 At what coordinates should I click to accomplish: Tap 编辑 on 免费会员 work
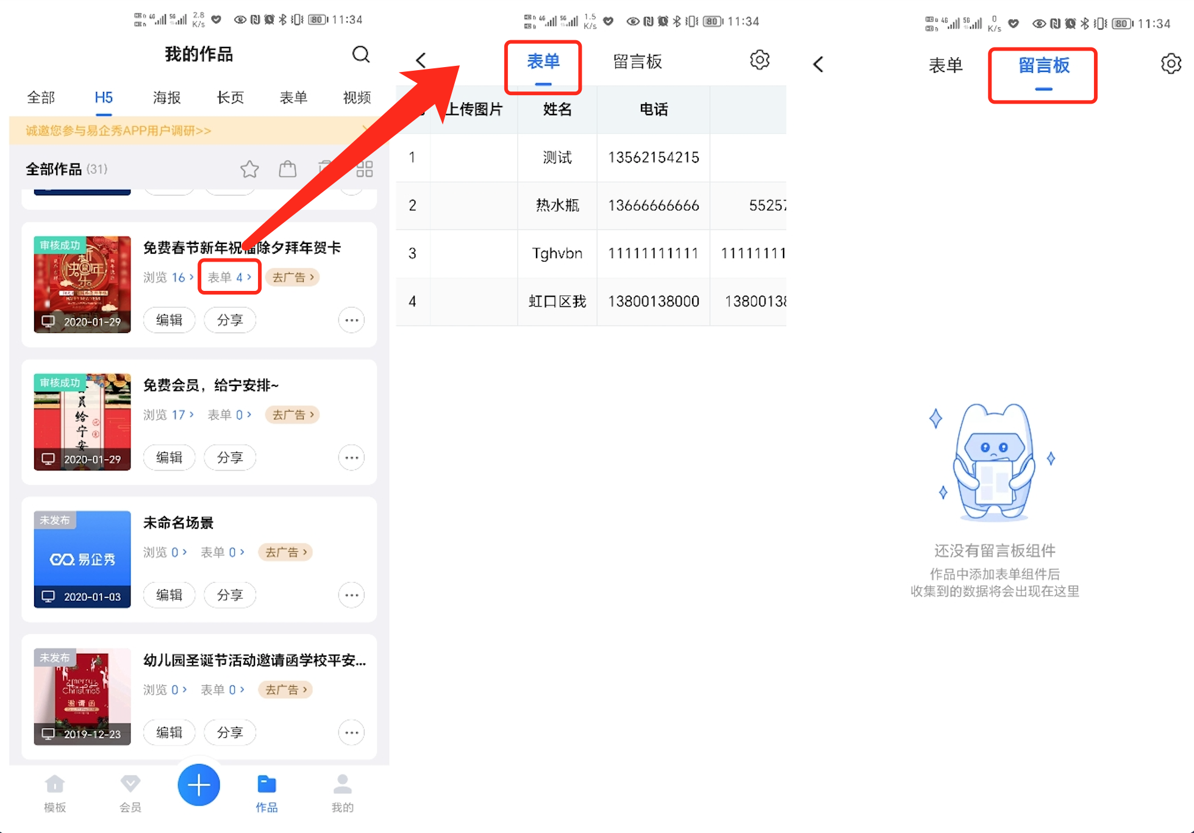coord(169,457)
